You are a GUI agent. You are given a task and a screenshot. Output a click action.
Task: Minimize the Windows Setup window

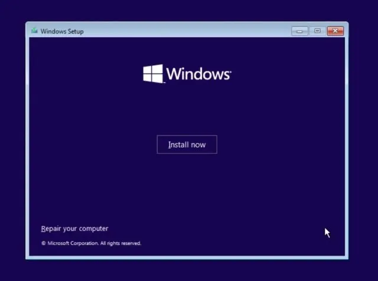(299, 31)
